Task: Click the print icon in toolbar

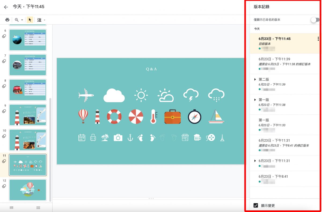Action: point(8,20)
